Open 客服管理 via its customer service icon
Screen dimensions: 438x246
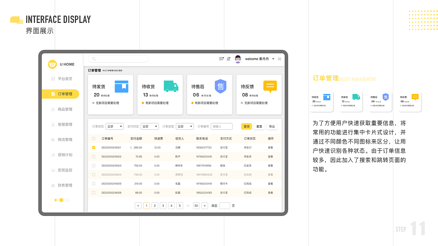click(52, 124)
